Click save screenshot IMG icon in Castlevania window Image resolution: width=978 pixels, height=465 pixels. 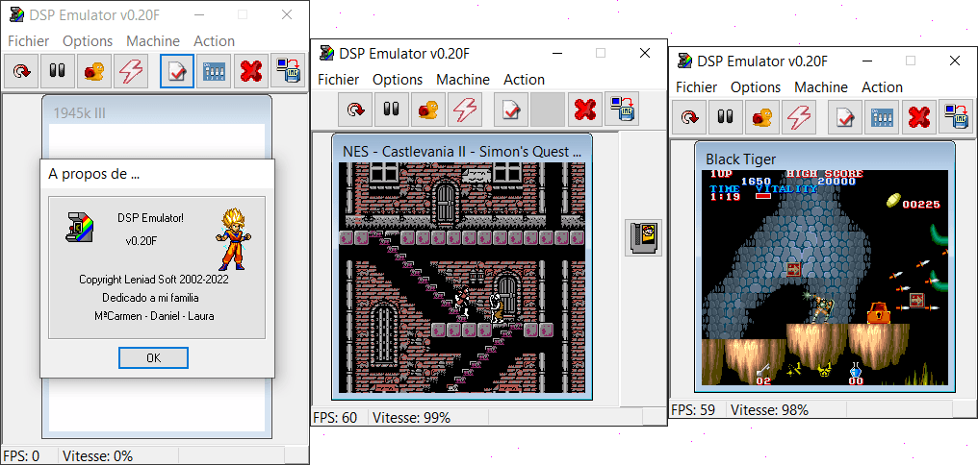click(621, 110)
